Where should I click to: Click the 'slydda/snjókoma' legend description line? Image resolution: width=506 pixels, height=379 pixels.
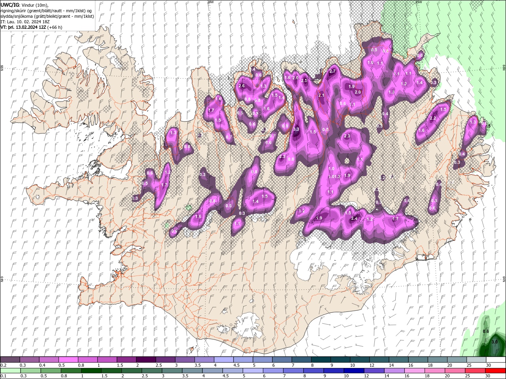(47, 16)
